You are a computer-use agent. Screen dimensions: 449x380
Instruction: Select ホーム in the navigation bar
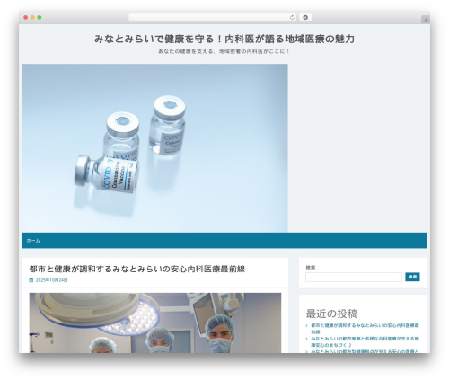(33, 241)
